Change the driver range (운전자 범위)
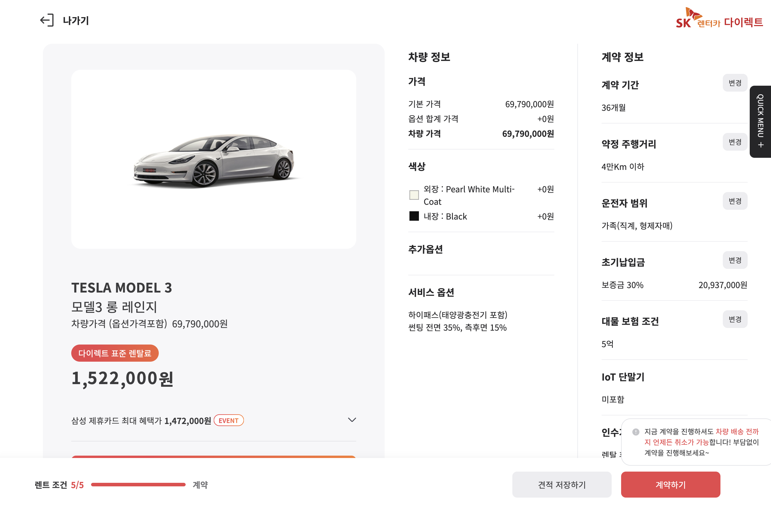The width and height of the screenshot is (771, 510). [735, 201]
